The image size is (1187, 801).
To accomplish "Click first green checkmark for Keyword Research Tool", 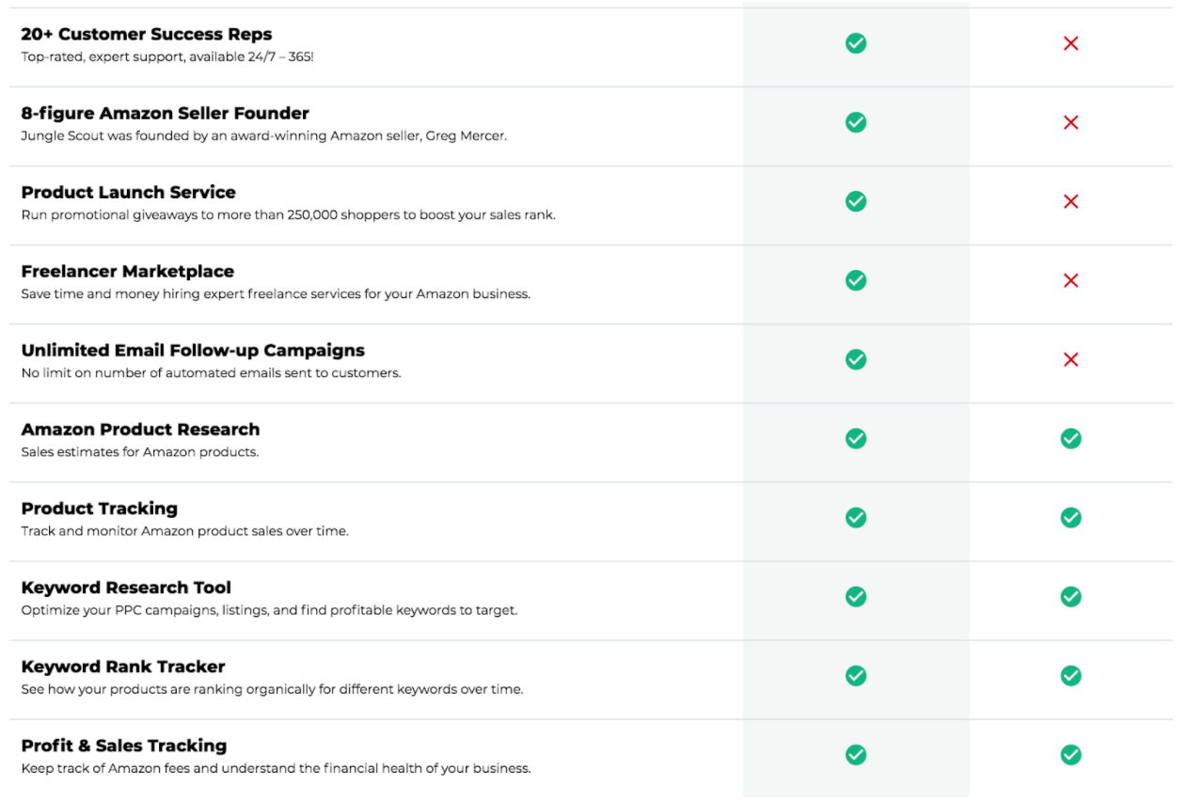I will [x=856, y=596].
